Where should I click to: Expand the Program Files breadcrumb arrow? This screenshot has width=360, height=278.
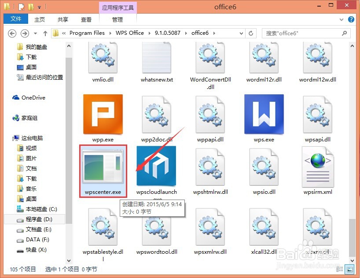click(x=110, y=33)
